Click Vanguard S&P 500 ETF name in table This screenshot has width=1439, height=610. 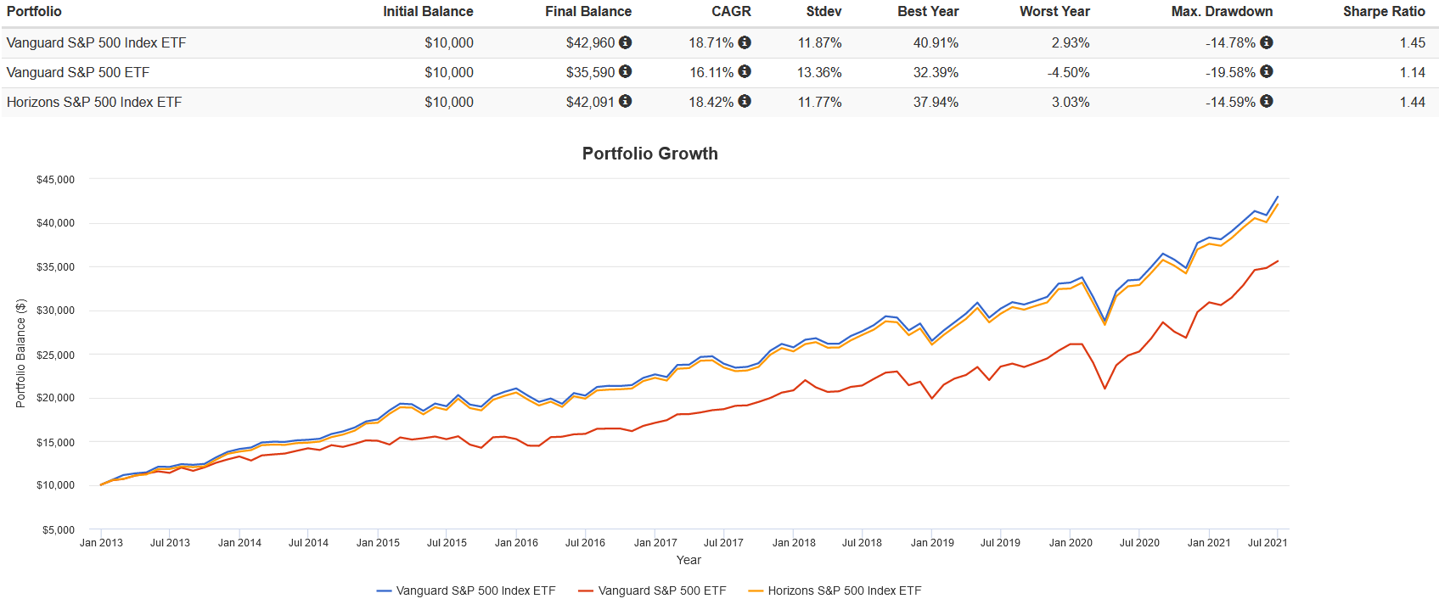tap(78, 73)
